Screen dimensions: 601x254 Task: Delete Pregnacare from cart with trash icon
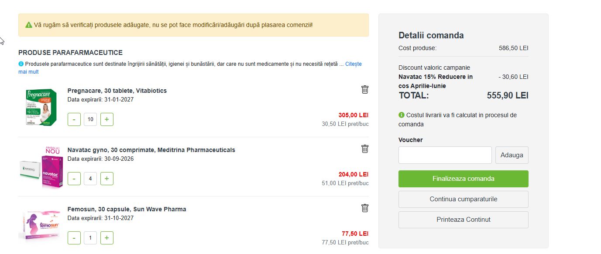tap(365, 90)
